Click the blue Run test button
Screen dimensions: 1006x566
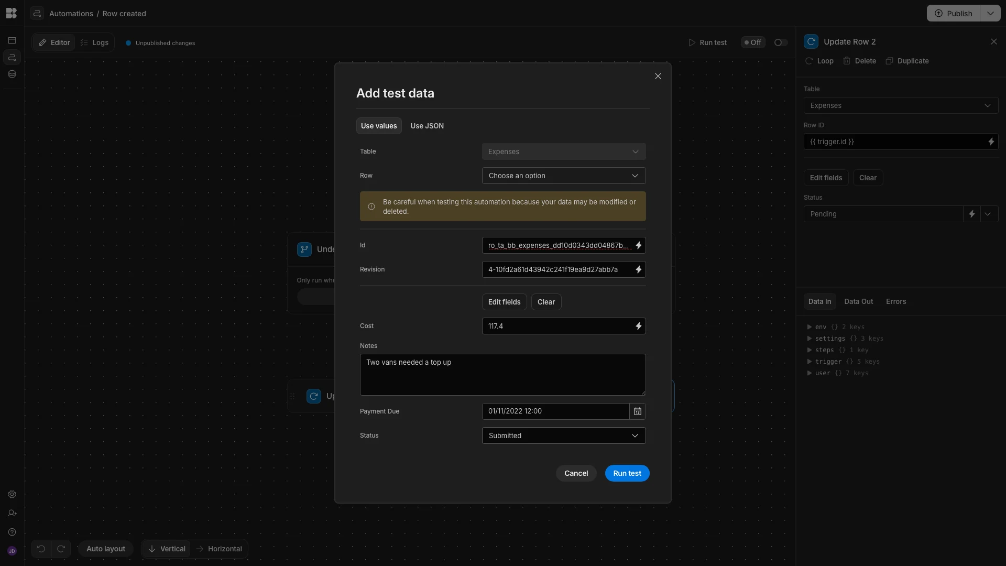click(627, 473)
